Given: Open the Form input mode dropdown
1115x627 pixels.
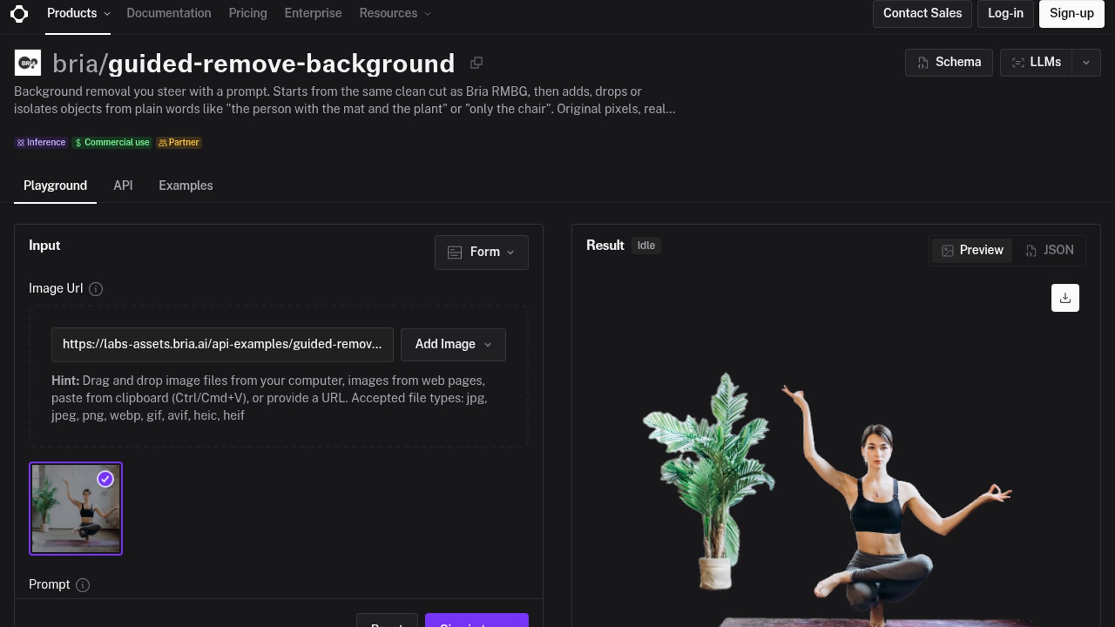Looking at the screenshot, I should coord(481,252).
